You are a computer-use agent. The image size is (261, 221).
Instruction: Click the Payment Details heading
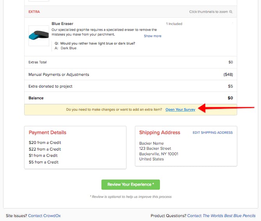pos(48,133)
